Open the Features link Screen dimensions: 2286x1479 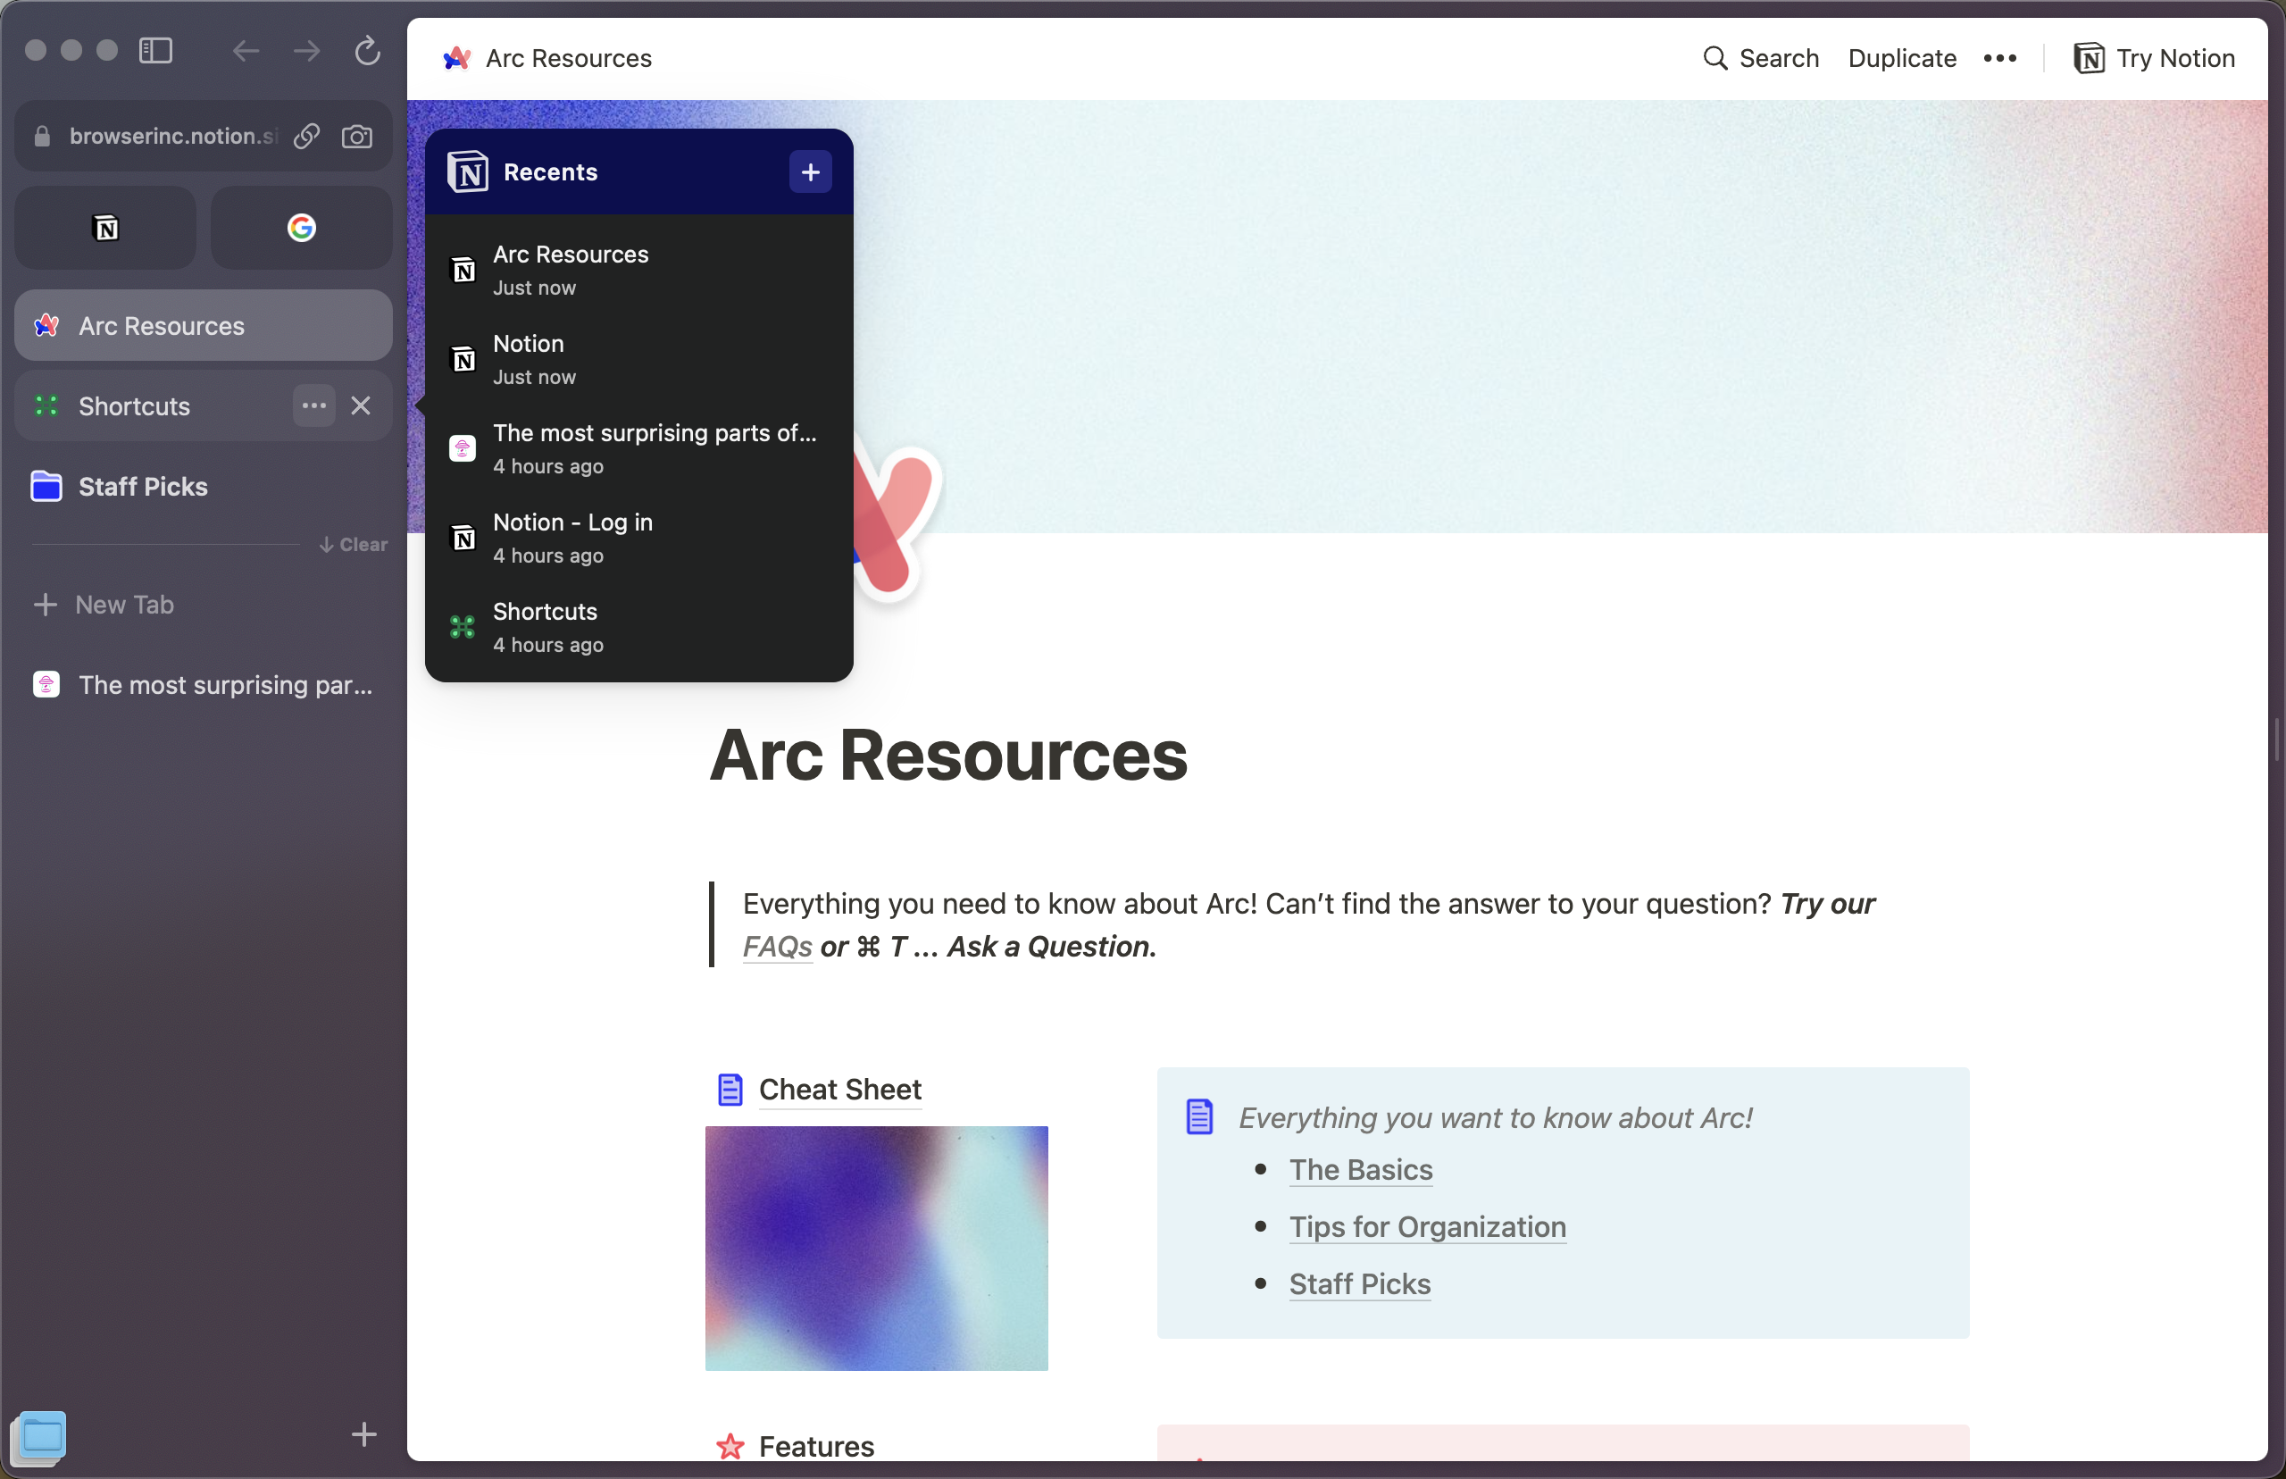pos(816,1445)
